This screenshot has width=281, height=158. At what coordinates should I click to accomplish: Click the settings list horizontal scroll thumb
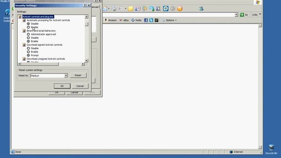click(40, 64)
